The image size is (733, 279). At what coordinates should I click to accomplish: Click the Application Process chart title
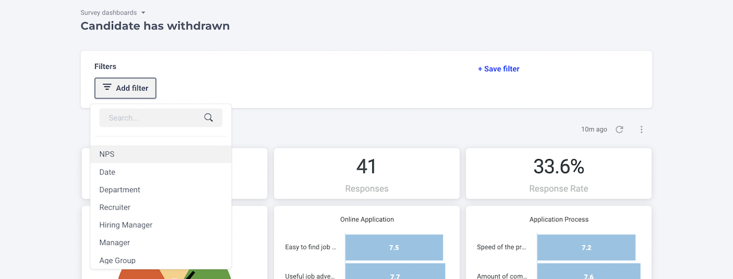pos(558,219)
